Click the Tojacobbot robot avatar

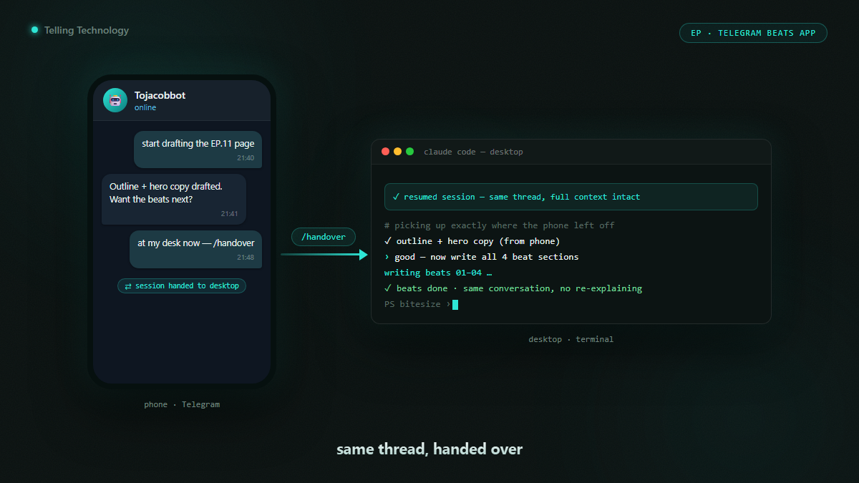pos(115,100)
